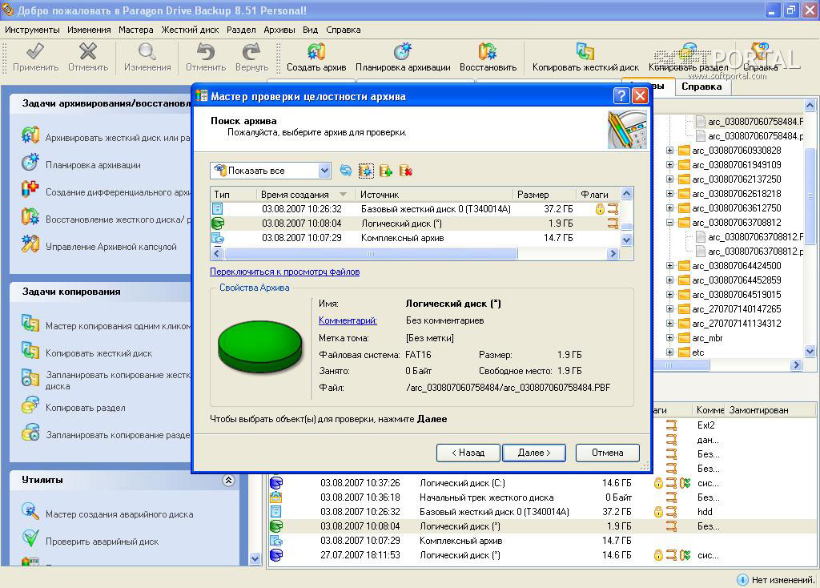Select the Начальный трек жесткого диска row
820x588 pixels.
(x=541, y=497)
